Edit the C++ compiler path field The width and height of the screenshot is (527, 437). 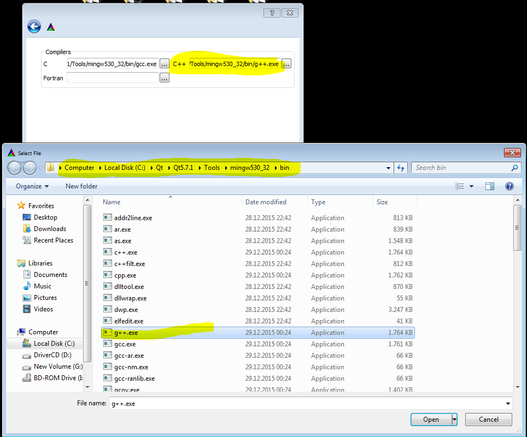[235, 64]
